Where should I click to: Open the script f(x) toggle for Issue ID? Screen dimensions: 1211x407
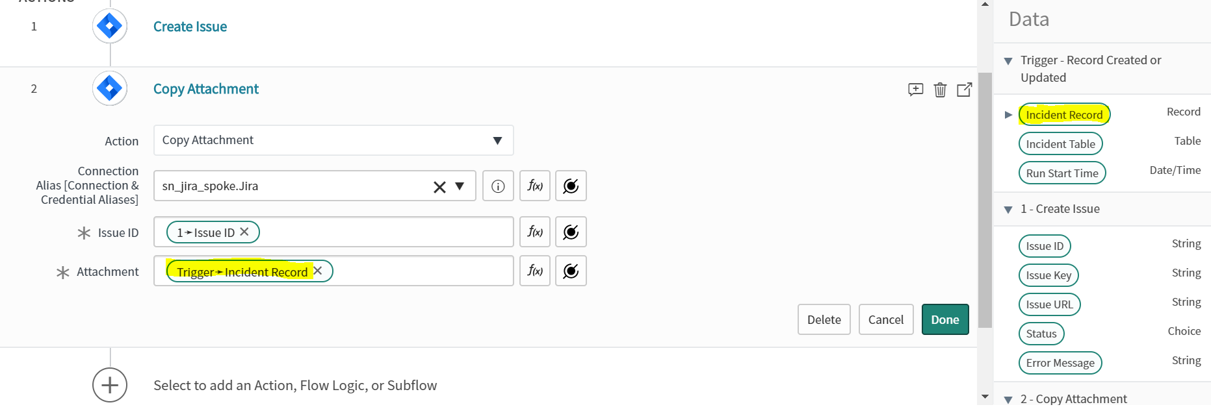click(535, 232)
